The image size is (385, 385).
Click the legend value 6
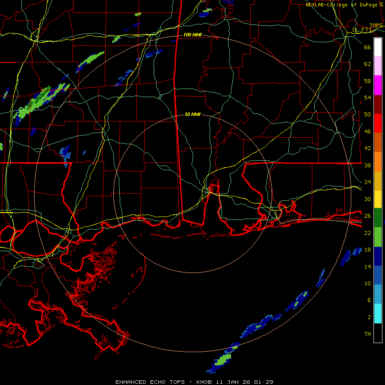pos(369,300)
